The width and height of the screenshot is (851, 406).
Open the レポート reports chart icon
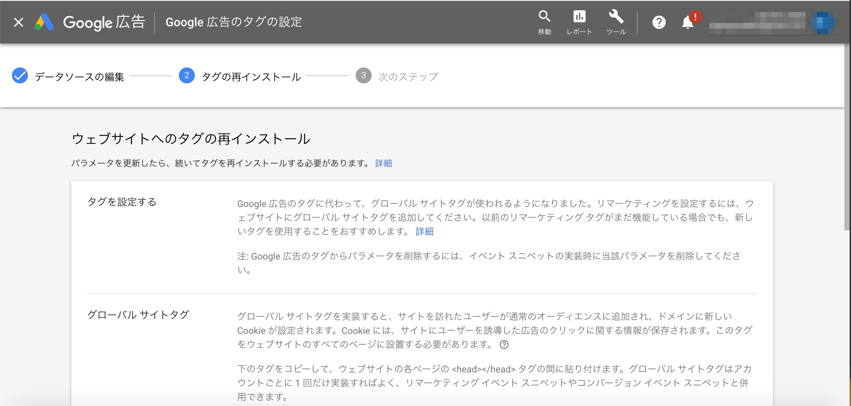pos(579,17)
